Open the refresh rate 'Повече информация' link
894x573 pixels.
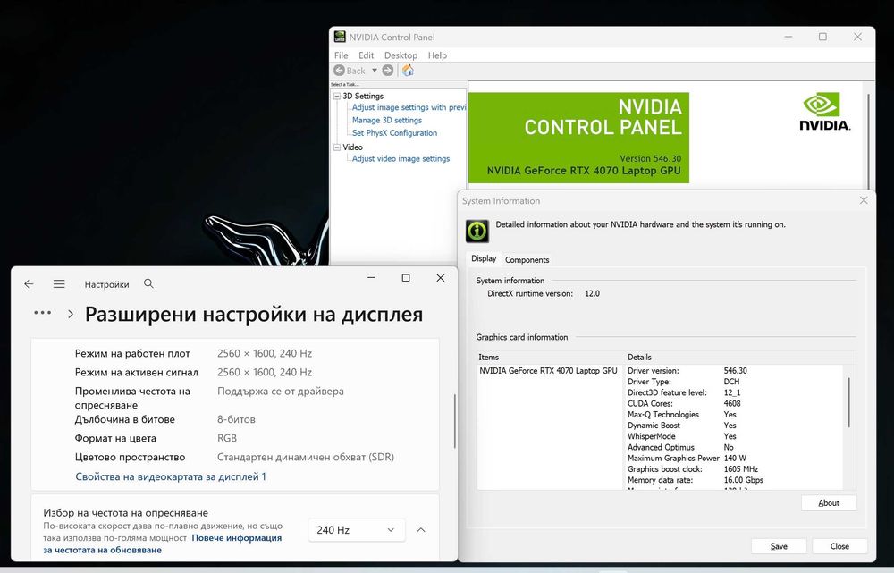(x=237, y=537)
